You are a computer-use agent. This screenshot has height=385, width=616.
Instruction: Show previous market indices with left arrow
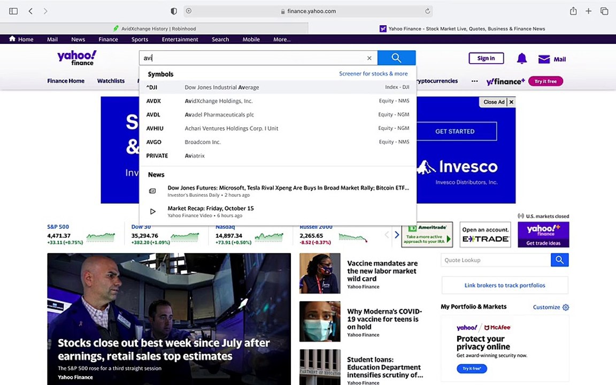point(387,235)
